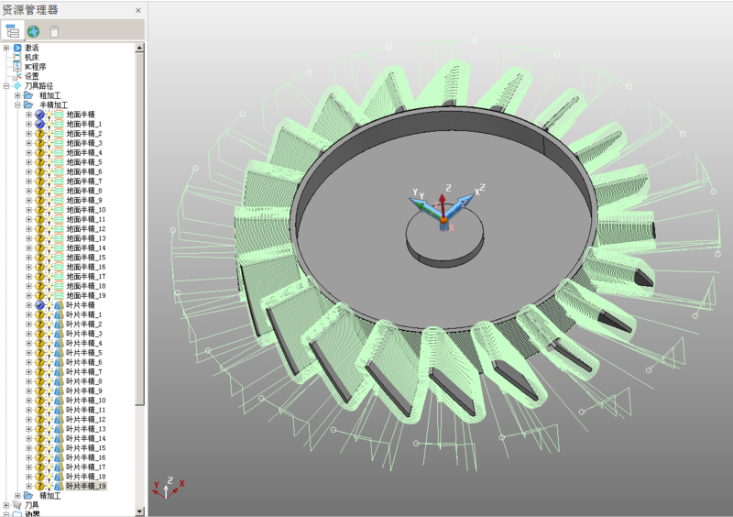Toggle the light bulb for 地面半精_1
733x517 pixels.
(49, 125)
